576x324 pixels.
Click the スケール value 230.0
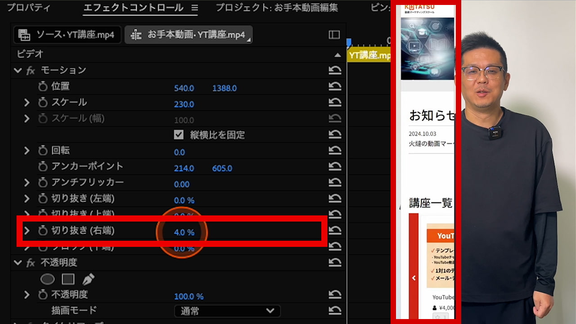point(184,104)
